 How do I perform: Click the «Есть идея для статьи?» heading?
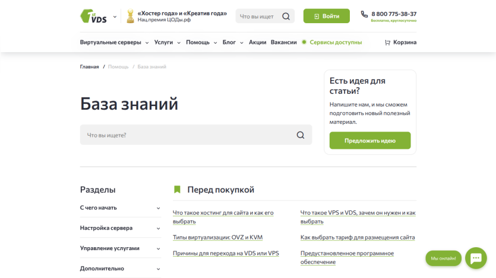tap(357, 86)
